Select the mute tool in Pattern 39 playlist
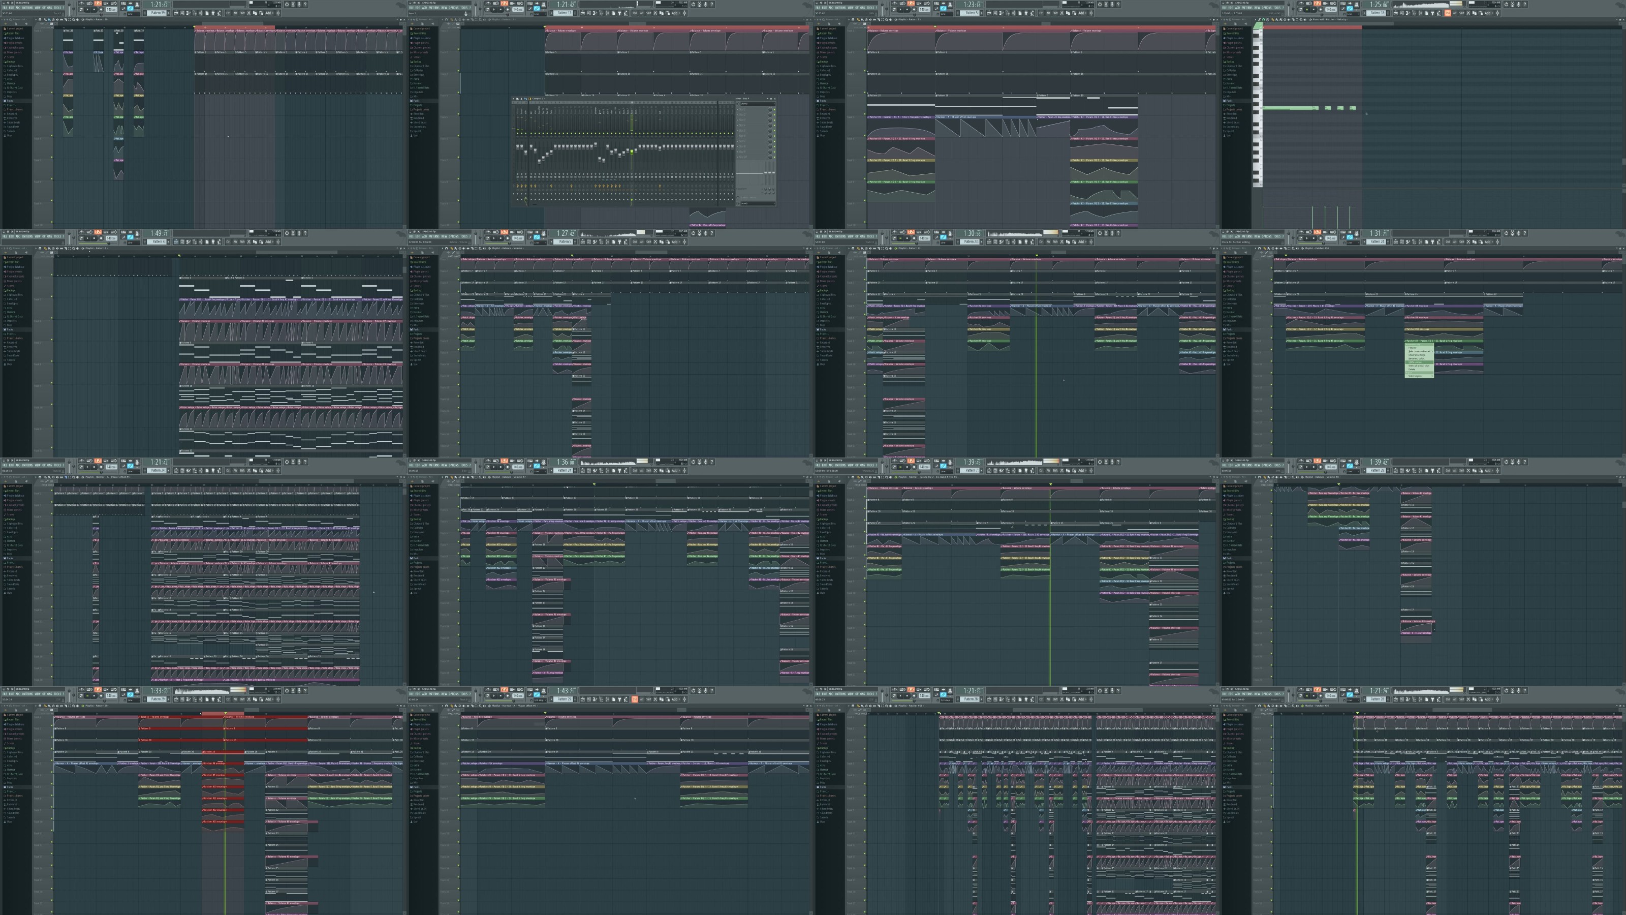The width and height of the screenshot is (1626, 915). tap(57, 20)
